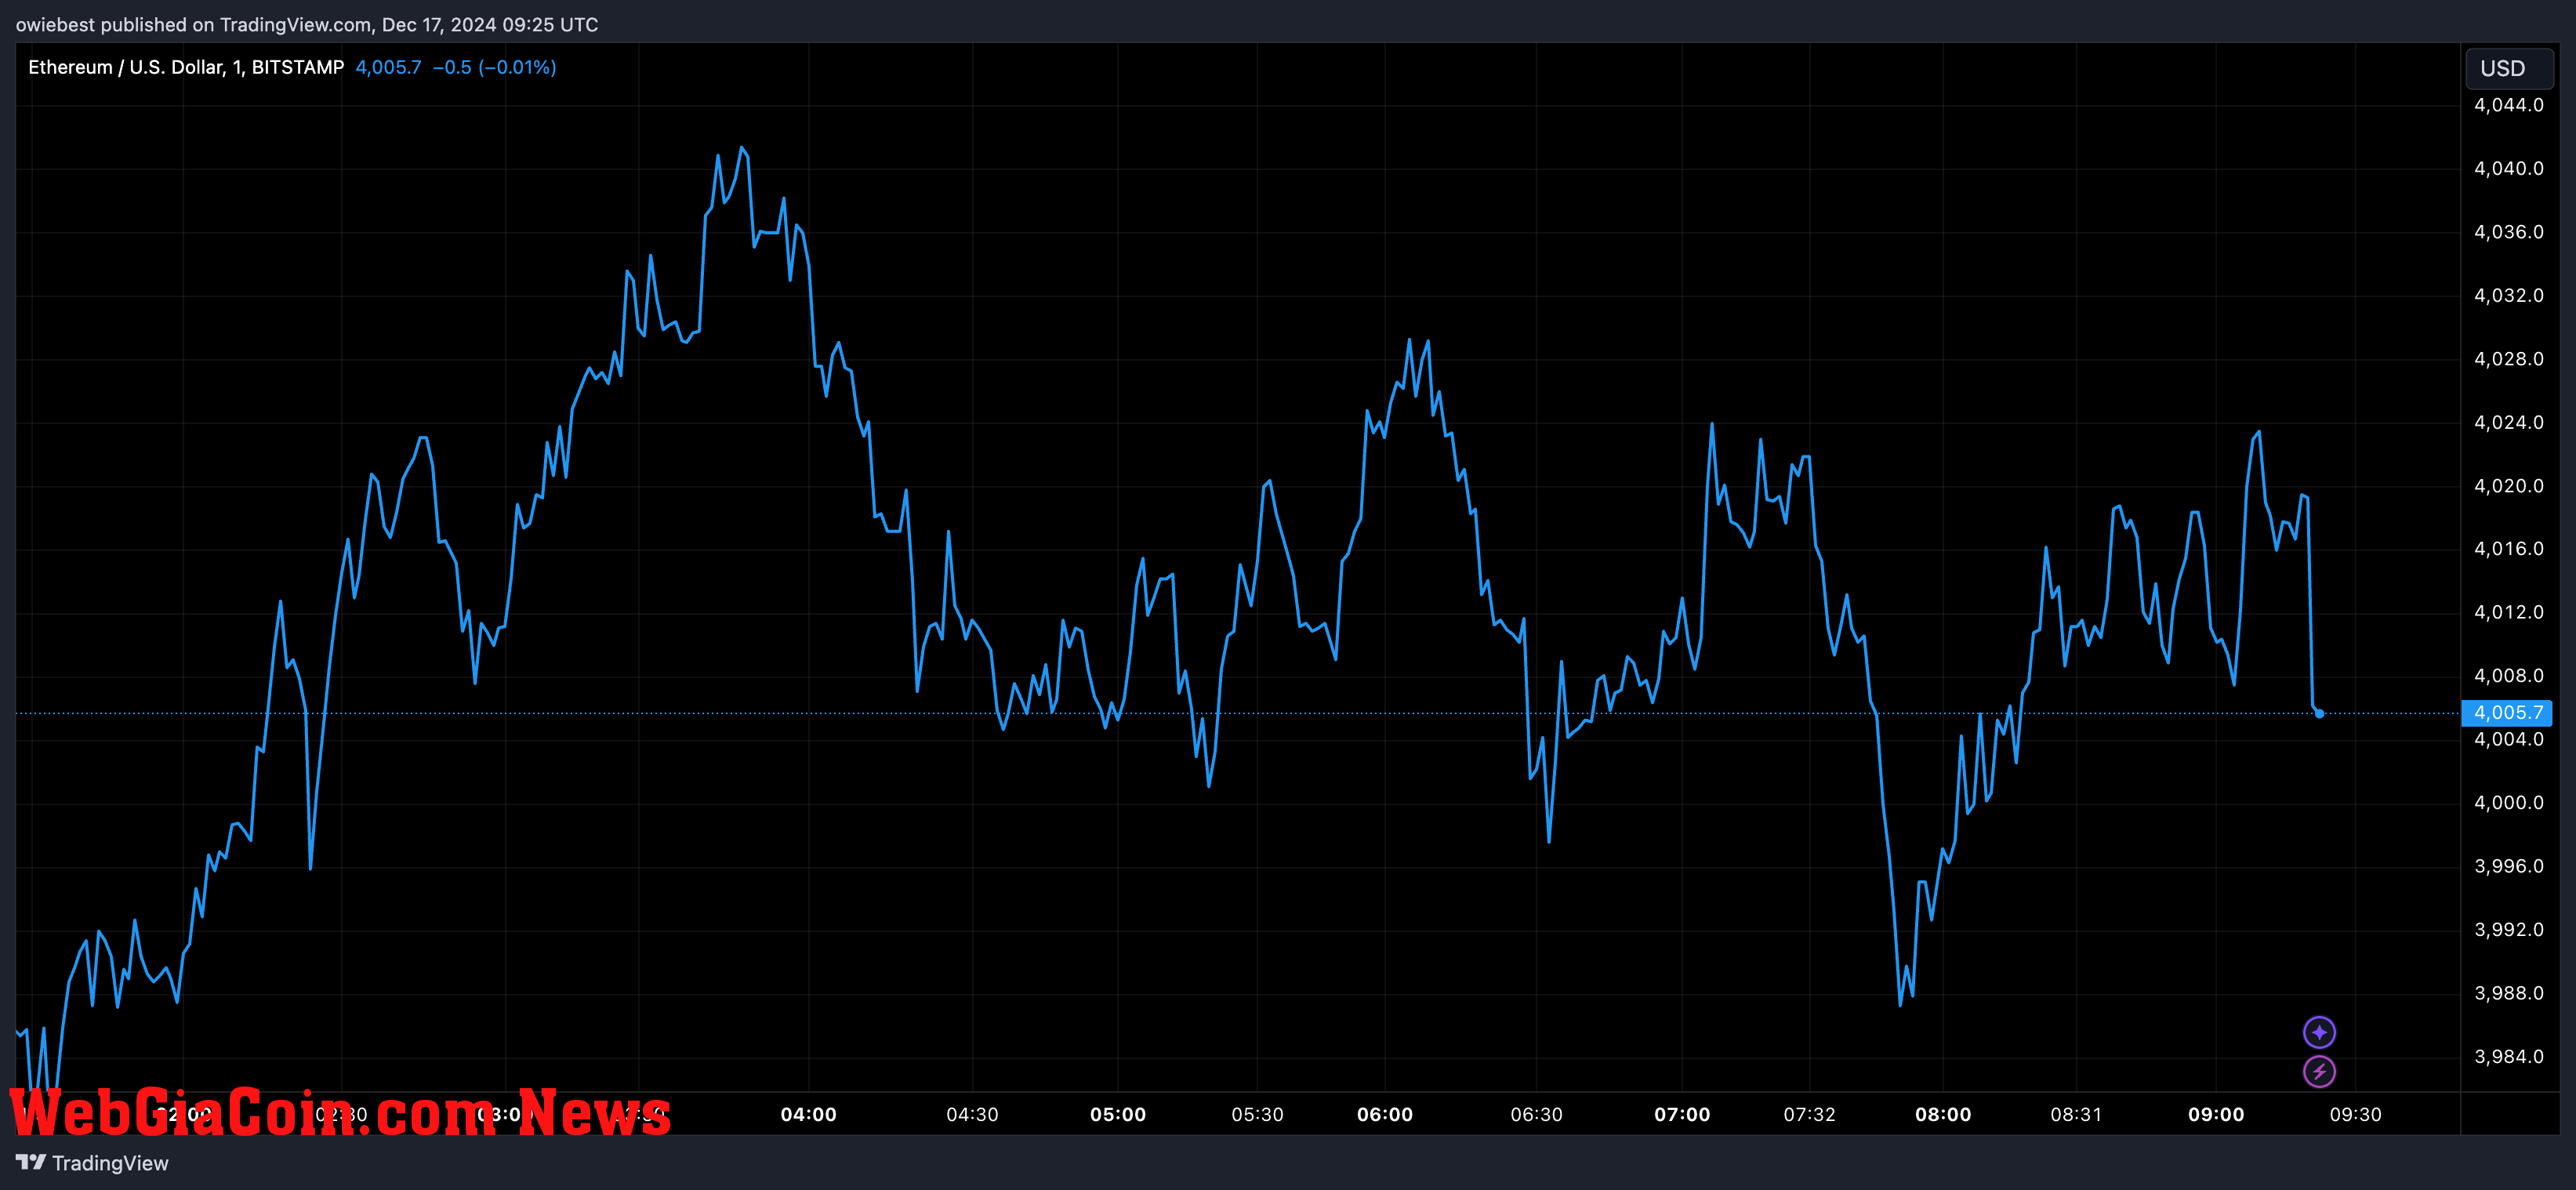2576x1190 pixels.
Task: Click the 4,036.0 price axis label
Action: [2508, 232]
